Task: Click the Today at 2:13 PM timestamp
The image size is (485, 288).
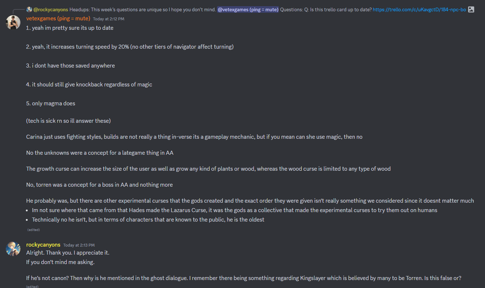Action: tap(79, 245)
